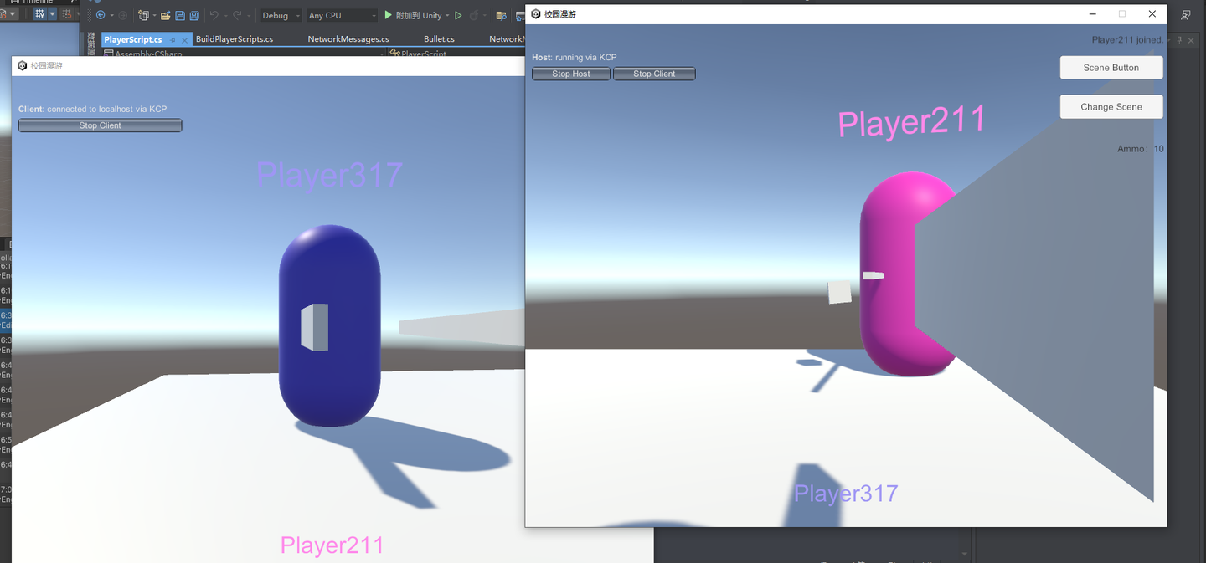1206x563 pixels.
Task: Open a file using the Open File folder icon
Action: coord(167,14)
